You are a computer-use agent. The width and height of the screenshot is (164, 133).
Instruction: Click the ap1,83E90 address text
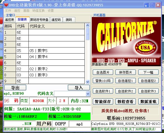[x=14, y=93]
